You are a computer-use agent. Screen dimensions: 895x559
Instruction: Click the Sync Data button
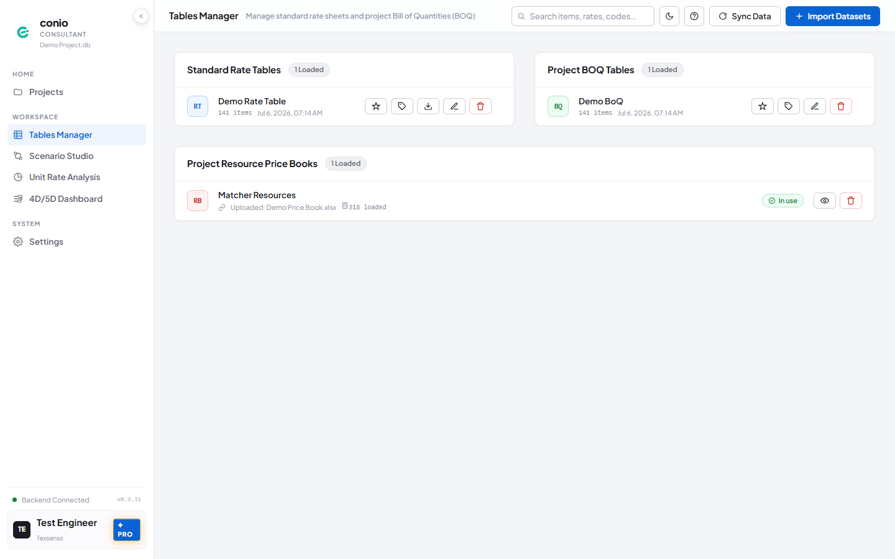[x=745, y=16]
